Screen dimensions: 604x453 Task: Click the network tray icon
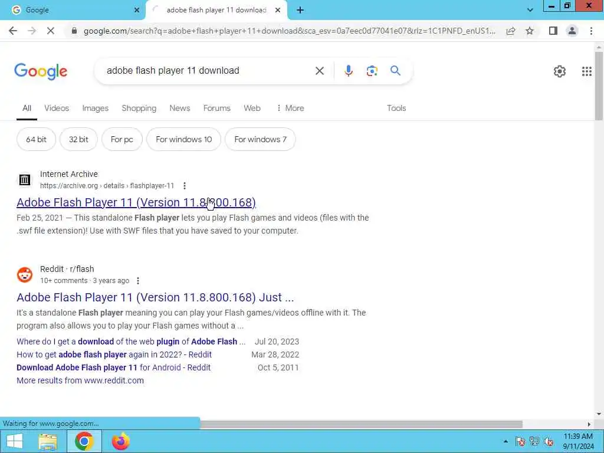(x=534, y=441)
